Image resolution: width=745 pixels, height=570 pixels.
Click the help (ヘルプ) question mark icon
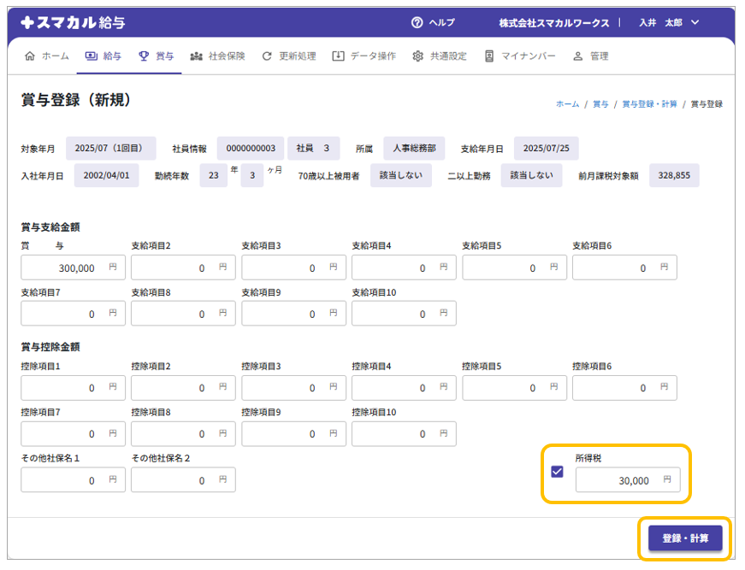[417, 23]
